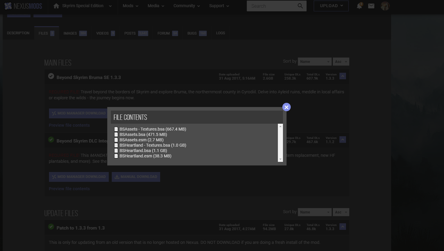This screenshot has width=444, height=251.
Task: Click Mod Manager Download for DLC Integration
Action: coord(79,177)
